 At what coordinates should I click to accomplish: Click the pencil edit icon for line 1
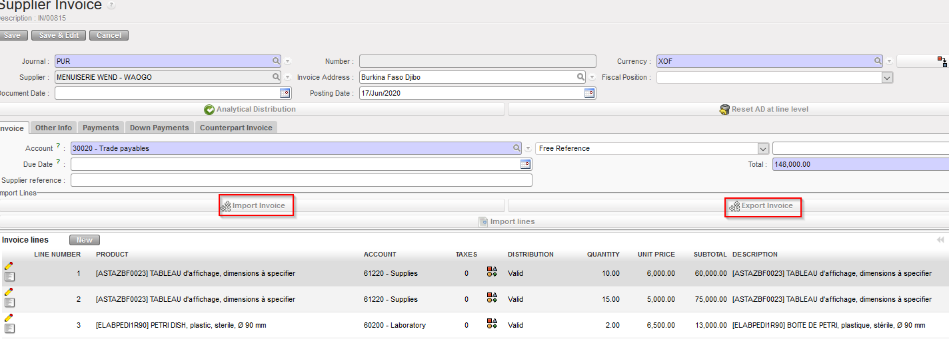point(9,265)
